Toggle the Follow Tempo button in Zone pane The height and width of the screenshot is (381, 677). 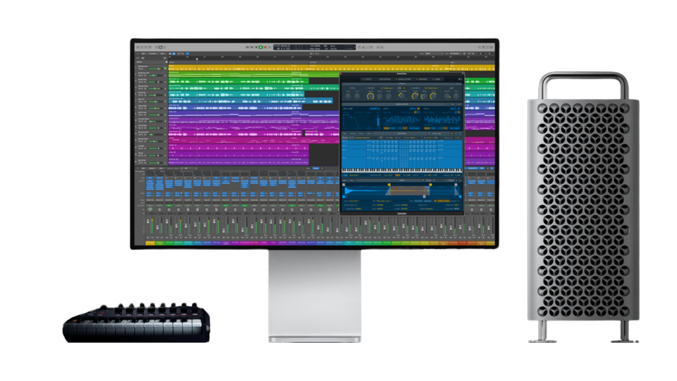444,201
